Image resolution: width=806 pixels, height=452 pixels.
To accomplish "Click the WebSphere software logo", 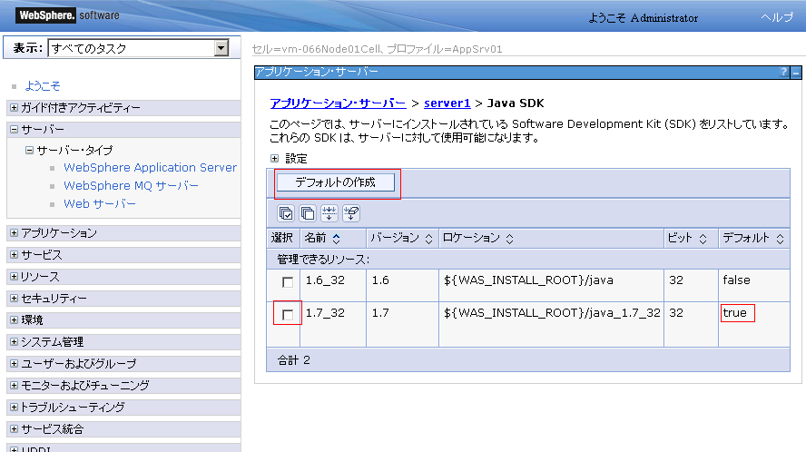I will point(67,15).
